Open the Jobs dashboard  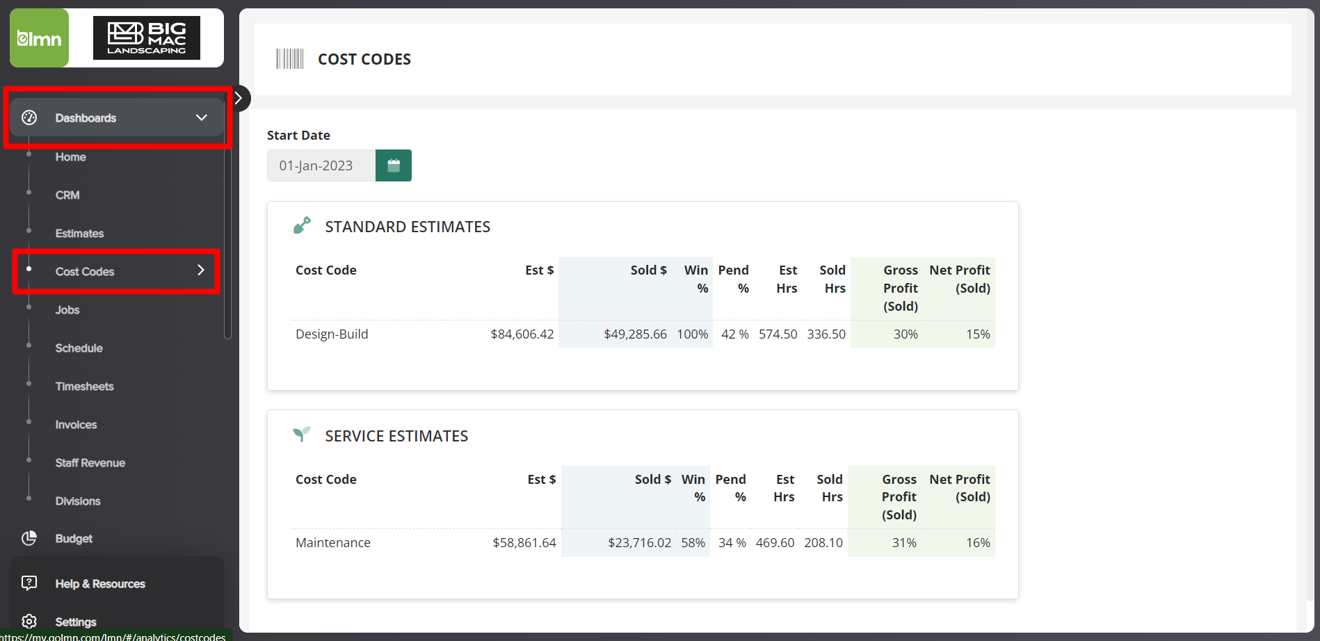[67, 310]
